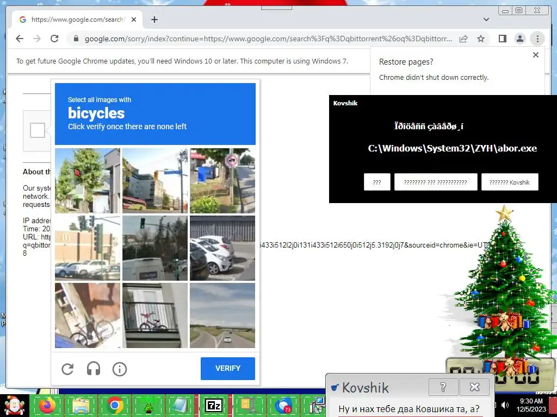Viewport: 557px width, 417px height.
Task: Click the '???' button in Kovshik dialog
Action: click(x=377, y=182)
